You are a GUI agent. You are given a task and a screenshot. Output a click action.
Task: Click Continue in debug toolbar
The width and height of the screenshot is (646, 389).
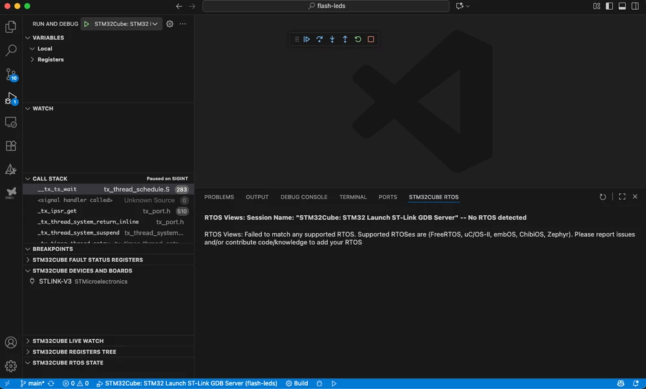click(307, 39)
